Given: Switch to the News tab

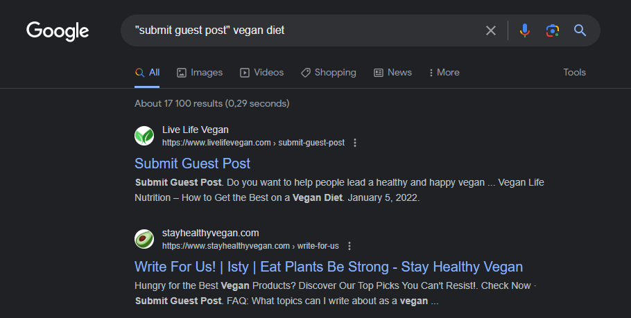Looking at the screenshot, I should click(392, 72).
